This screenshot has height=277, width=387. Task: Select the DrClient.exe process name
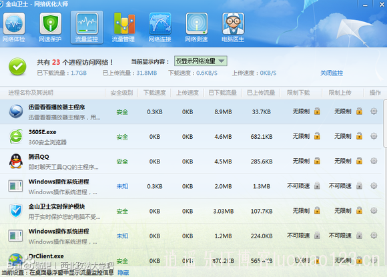point(46,256)
